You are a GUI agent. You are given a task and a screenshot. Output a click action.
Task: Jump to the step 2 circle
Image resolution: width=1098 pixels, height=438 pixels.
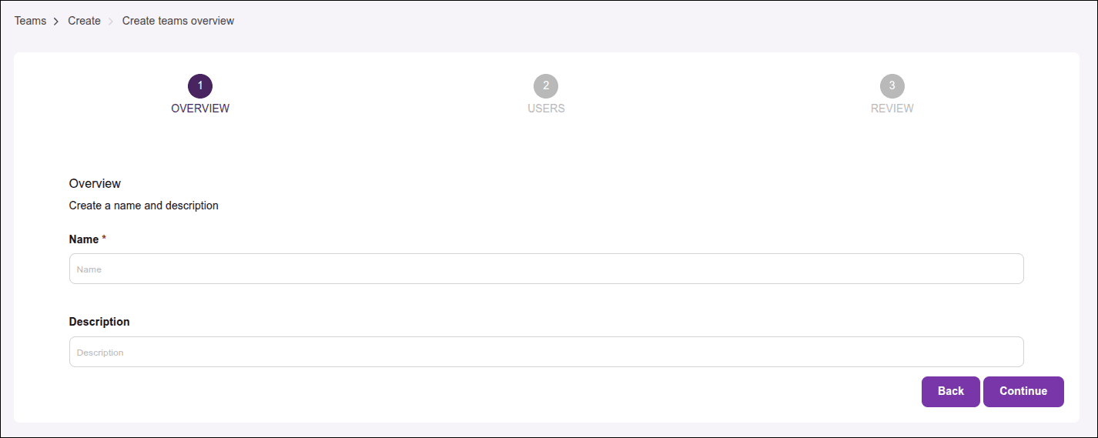pos(546,86)
